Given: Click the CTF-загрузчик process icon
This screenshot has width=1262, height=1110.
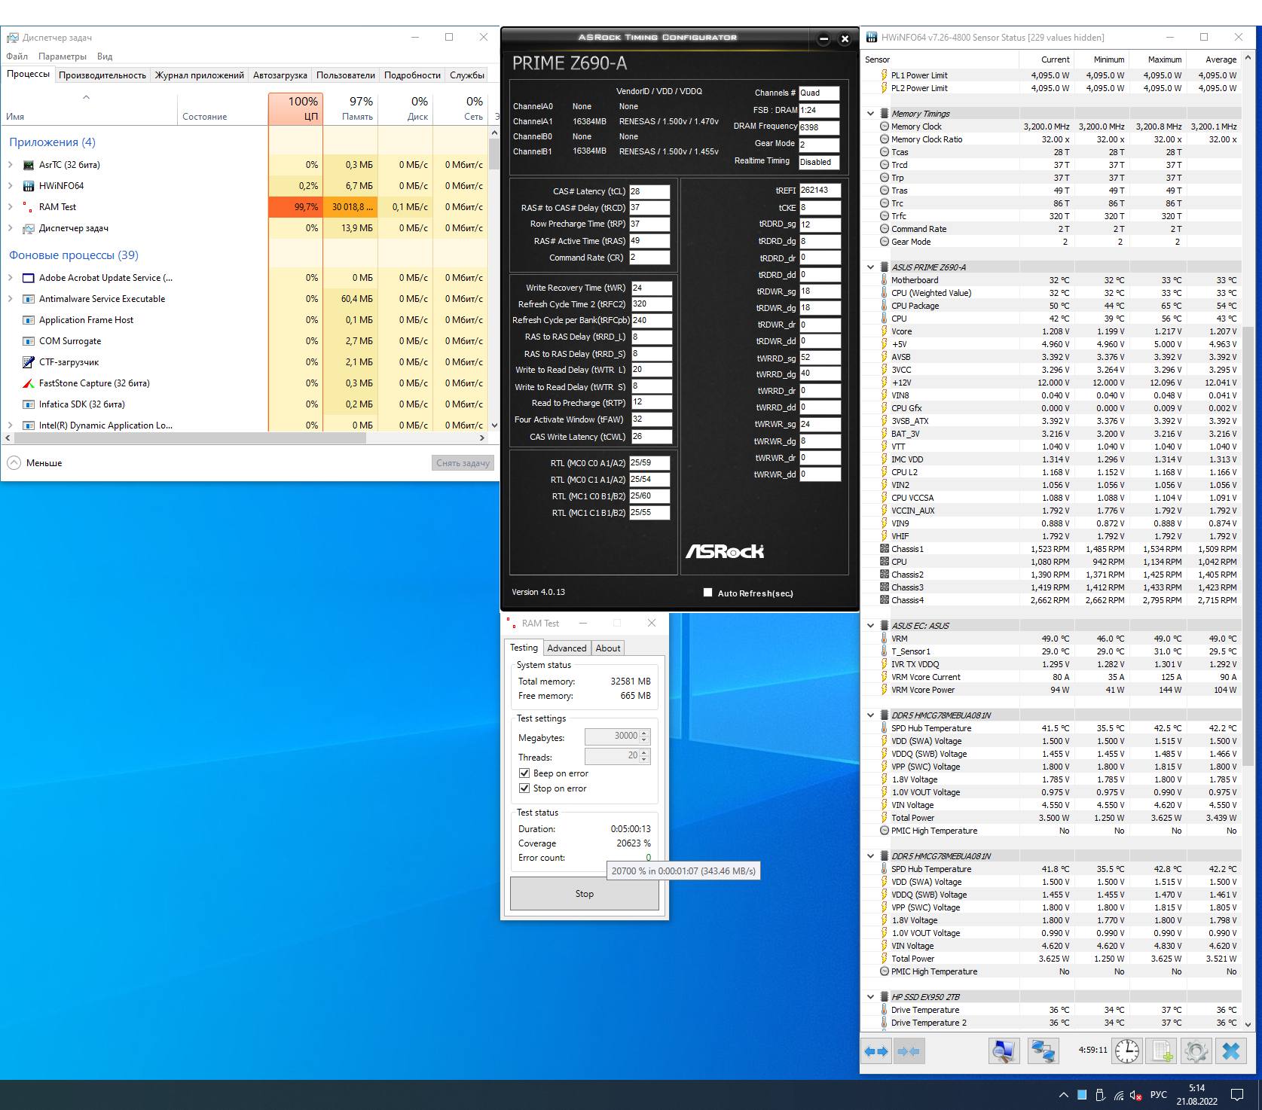Looking at the screenshot, I should coord(29,362).
